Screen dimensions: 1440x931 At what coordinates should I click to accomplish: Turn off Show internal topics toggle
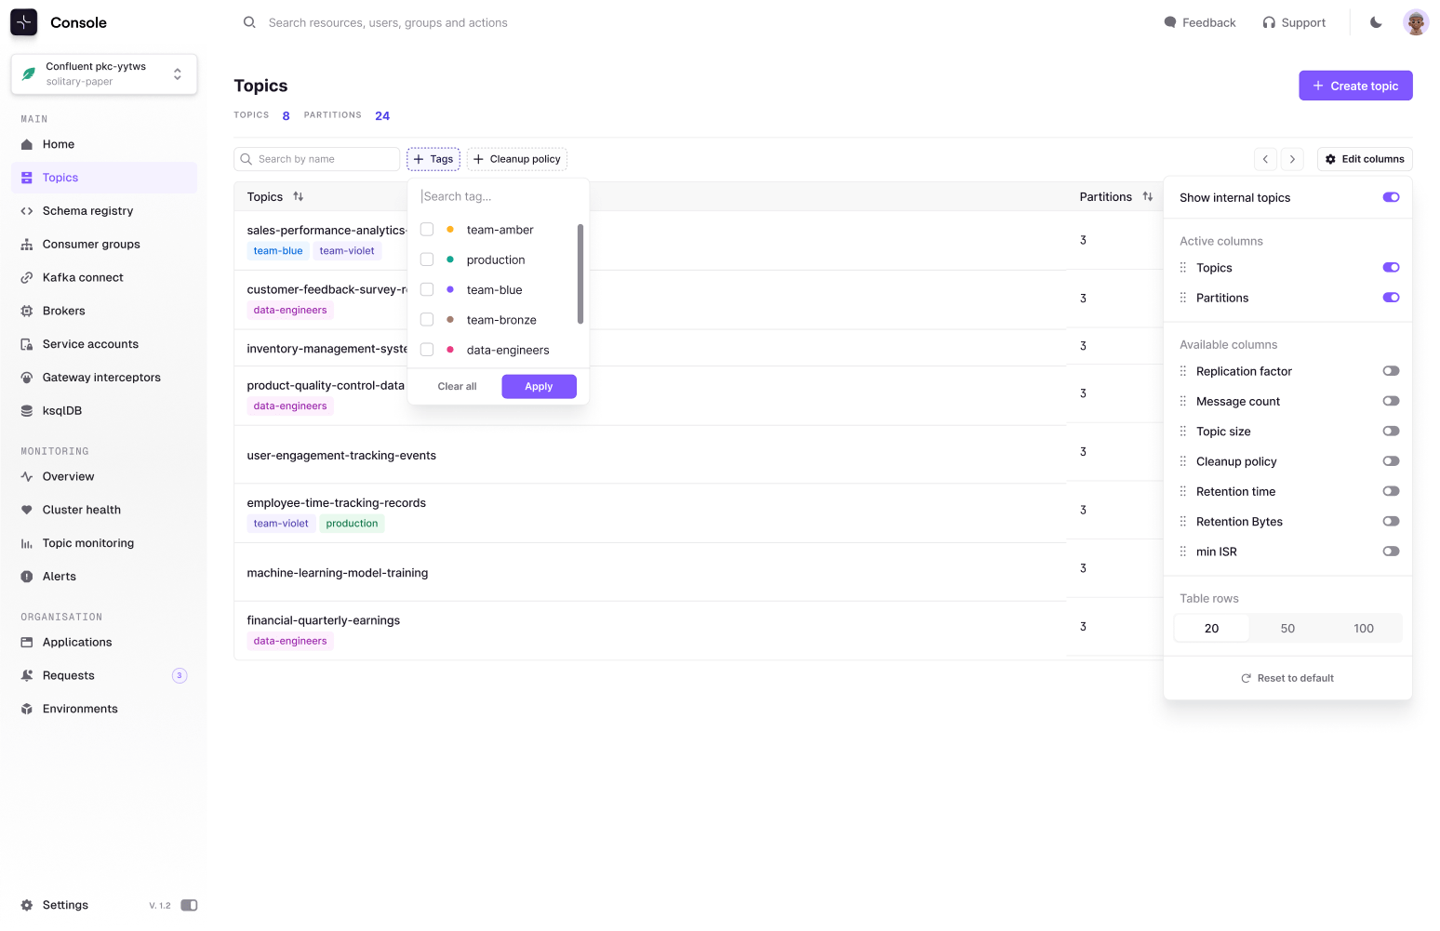tap(1391, 197)
